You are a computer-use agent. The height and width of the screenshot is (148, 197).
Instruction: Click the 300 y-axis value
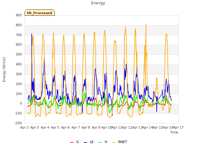[19, 74]
